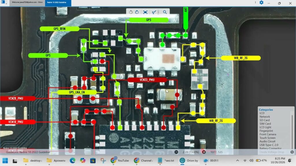Viewport: 296px width, 166px height.
Task: Rotate the board view counterclockwise
Action: coord(131,12)
